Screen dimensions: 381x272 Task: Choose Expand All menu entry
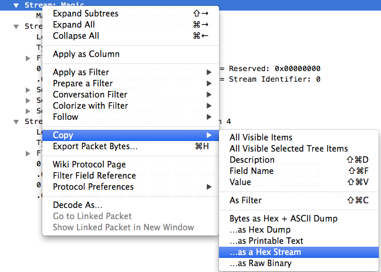(x=130, y=25)
